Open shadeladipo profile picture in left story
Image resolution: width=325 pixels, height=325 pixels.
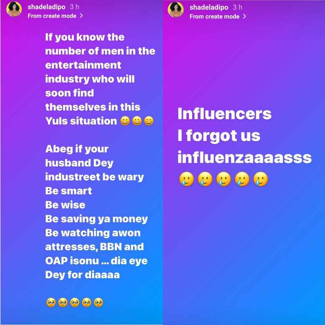(14, 9)
